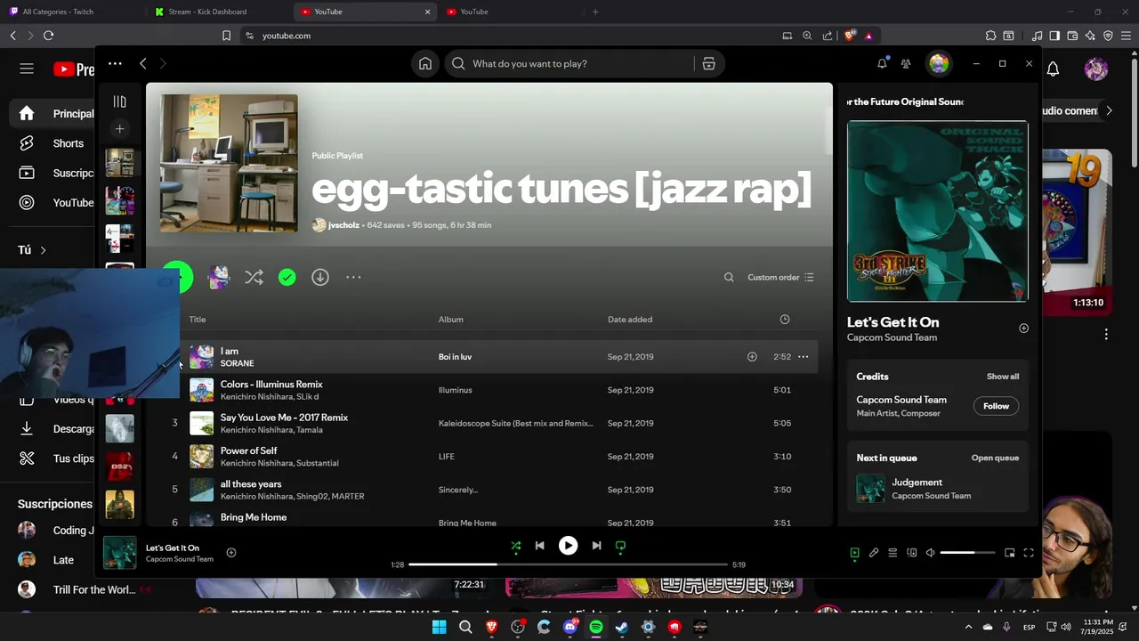This screenshot has width=1139, height=641.
Task: Open the Spotify miniplayer
Action: pyautogui.click(x=1010, y=553)
